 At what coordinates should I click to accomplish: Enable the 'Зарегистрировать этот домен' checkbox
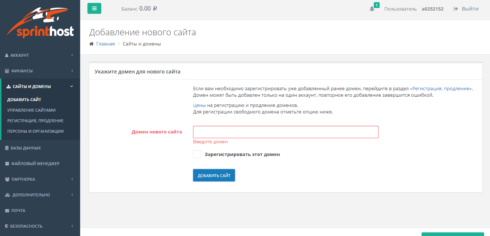197,154
